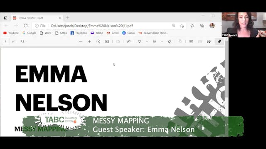The width and height of the screenshot is (266, 149).
Task: Save the PDF as a copy
Action: (x=209, y=41)
